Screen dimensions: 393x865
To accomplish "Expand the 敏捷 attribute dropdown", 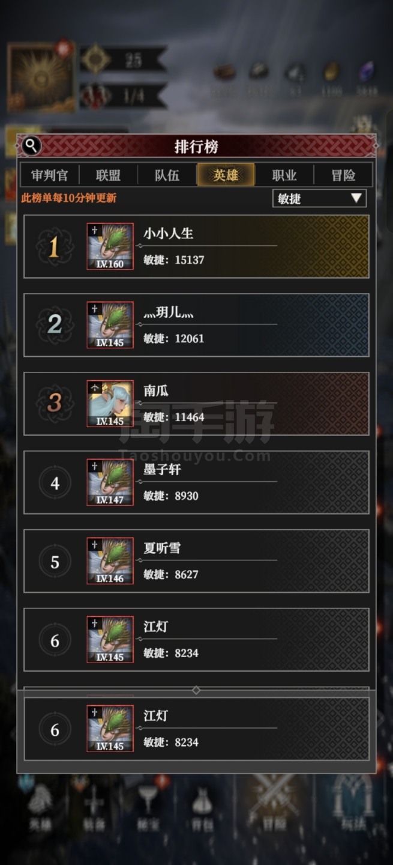I will coord(319,198).
